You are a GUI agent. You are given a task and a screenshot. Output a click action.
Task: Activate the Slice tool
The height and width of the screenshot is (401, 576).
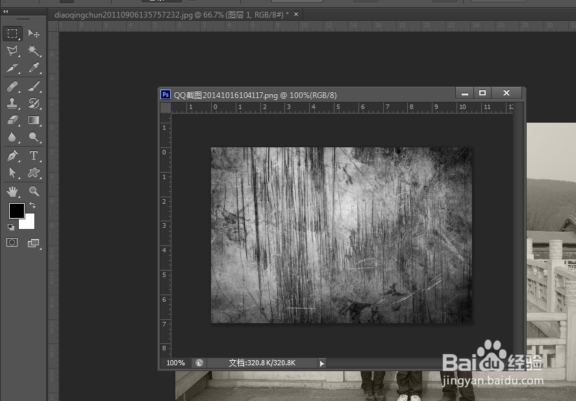point(12,67)
